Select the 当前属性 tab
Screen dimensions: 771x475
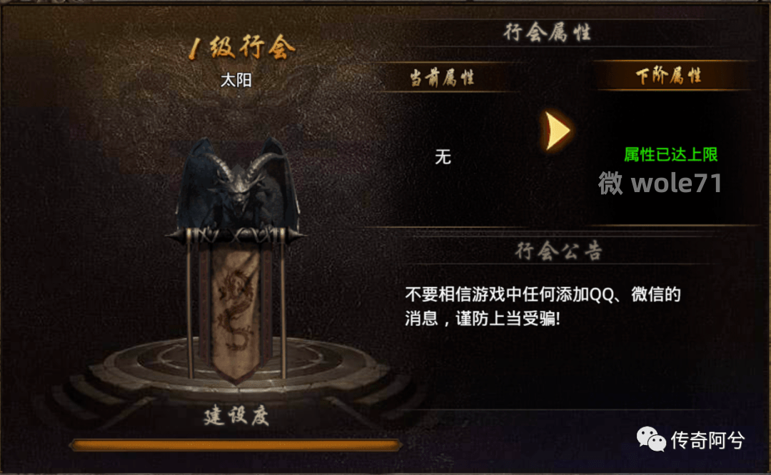pos(442,78)
